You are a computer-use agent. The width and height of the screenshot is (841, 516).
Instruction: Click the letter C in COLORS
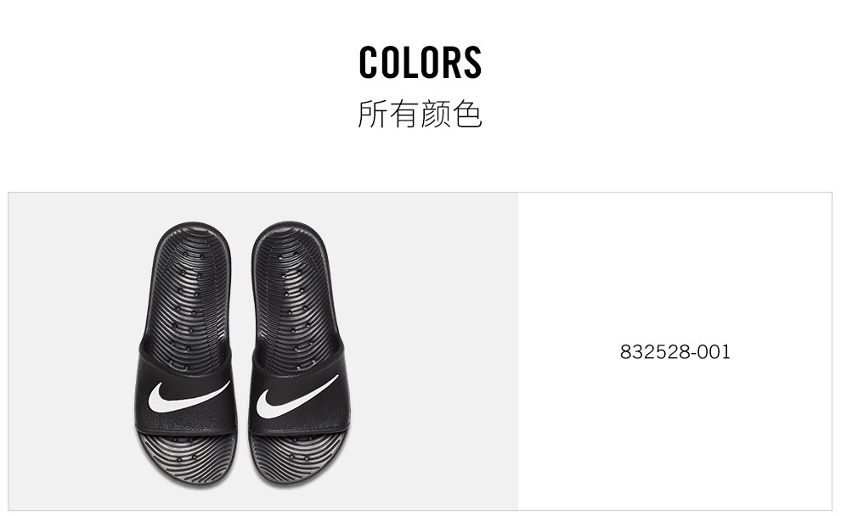[368, 62]
